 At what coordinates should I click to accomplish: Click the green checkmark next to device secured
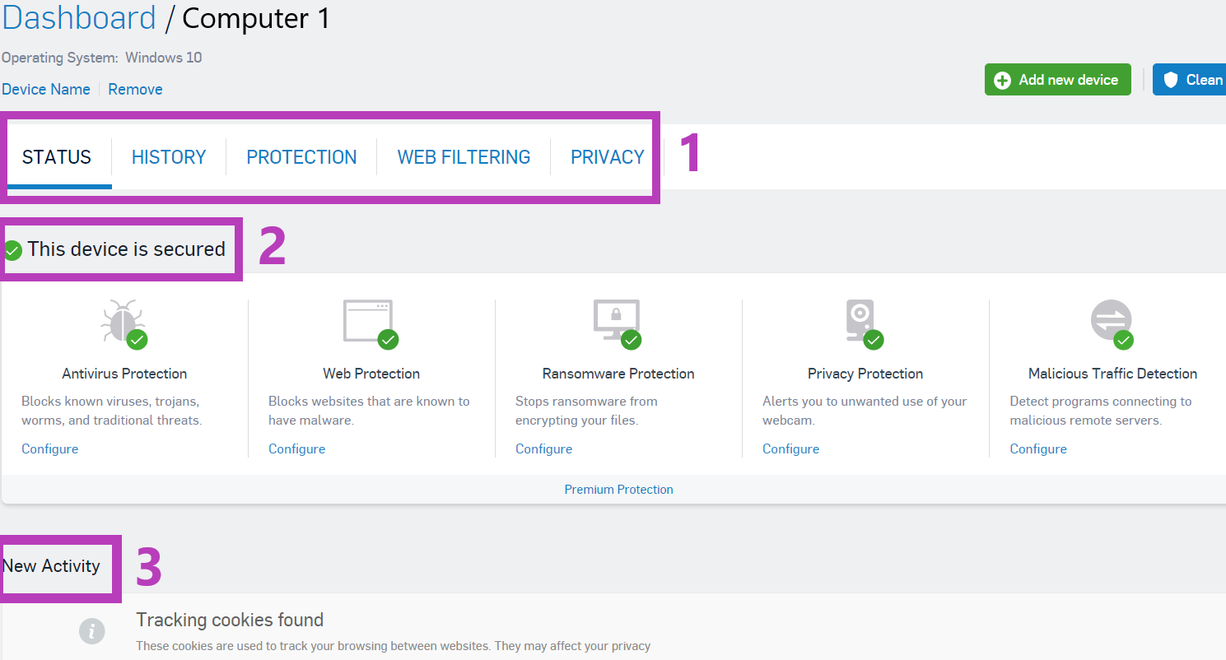coord(12,250)
